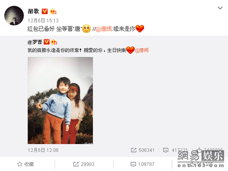Click the crown membership icon beside 胡歌
The height and width of the screenshot is (171, 228).
(x=53, y=11)
